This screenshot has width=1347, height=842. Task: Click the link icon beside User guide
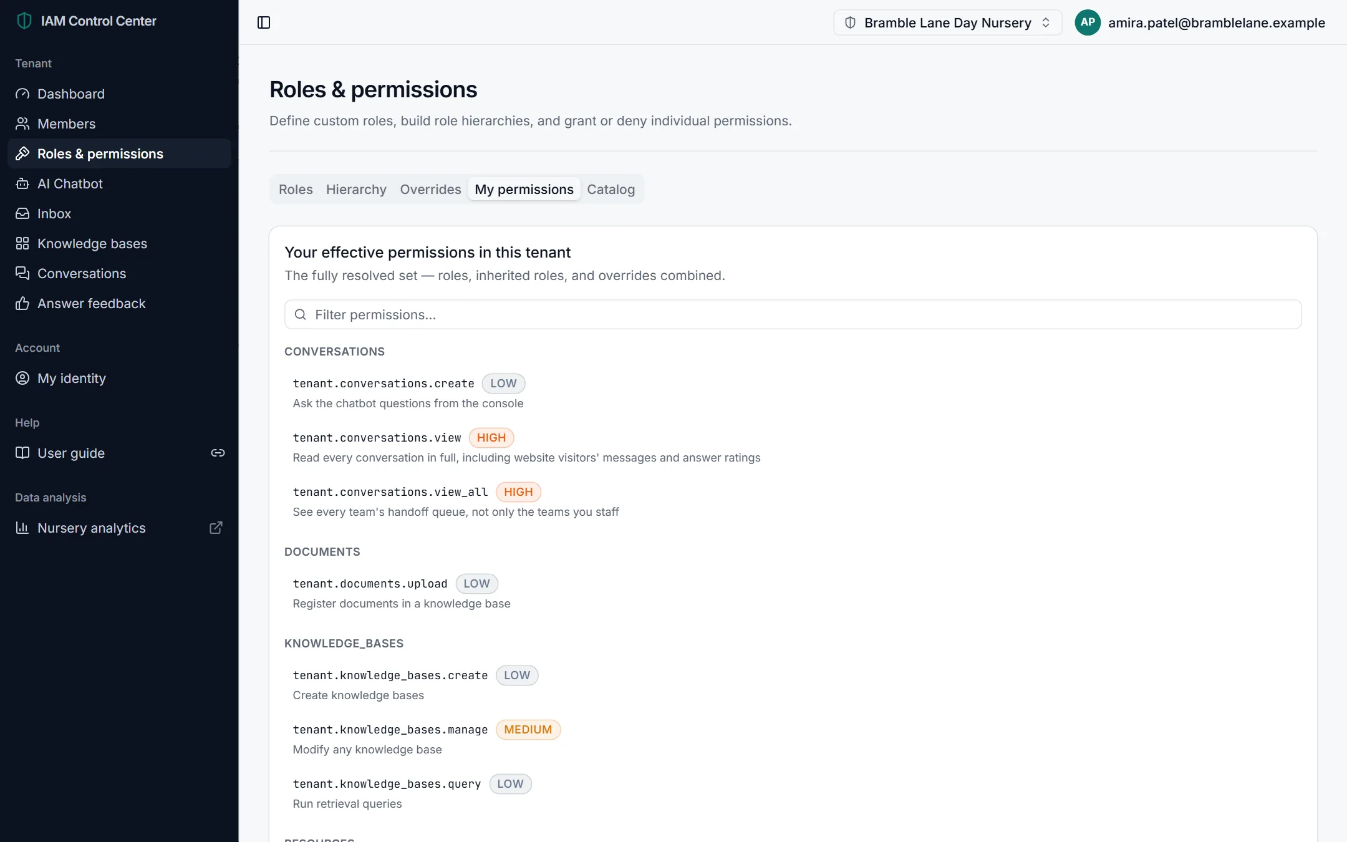coord(218,453)
